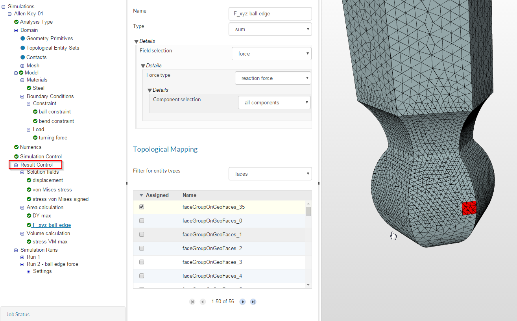Image resolution: width=517 pixels, height=321 pixels.
Task: Select the F_xyz ball edge tree link
Action: (x=52, y=225)
